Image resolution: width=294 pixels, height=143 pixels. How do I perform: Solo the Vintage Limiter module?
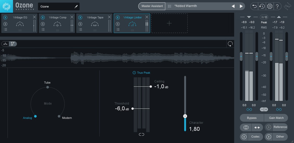(x=118, y=24)
